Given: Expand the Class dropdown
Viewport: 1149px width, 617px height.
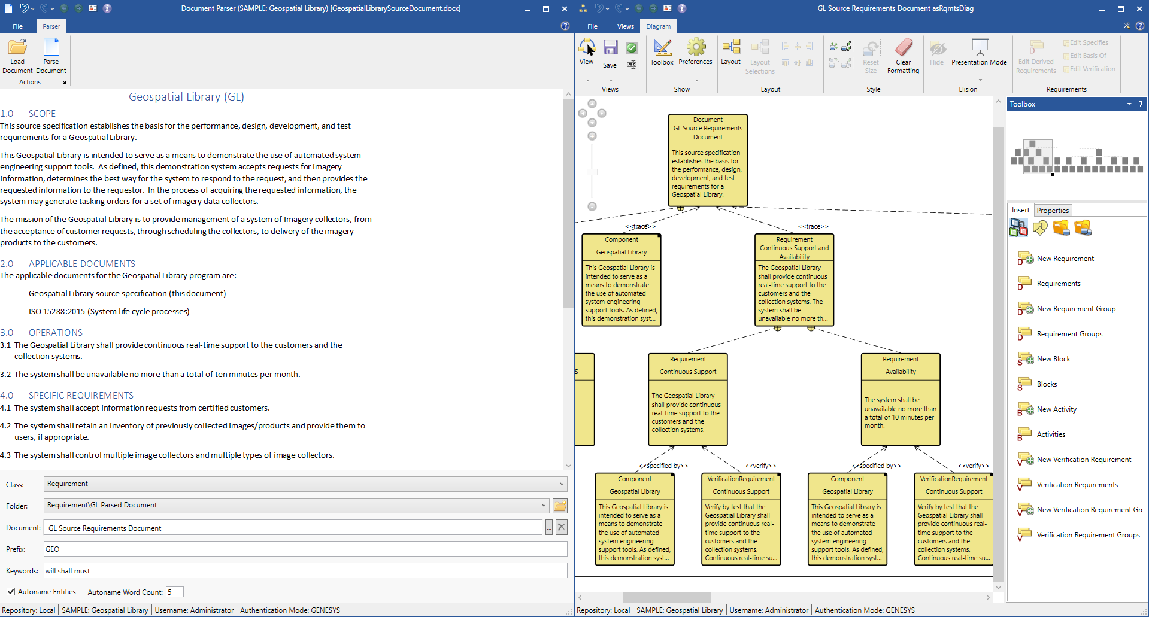Looking at the screenshot, I should coord(561,484).
